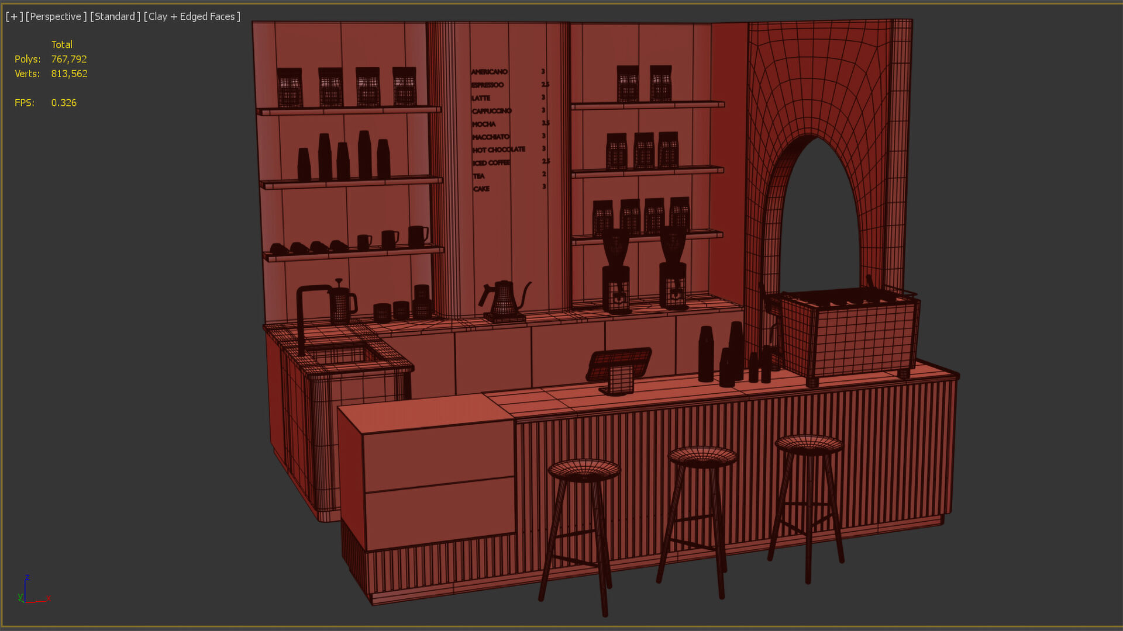
Task: Open the [+] viewport general menu
Action: [x=15, y=16]
